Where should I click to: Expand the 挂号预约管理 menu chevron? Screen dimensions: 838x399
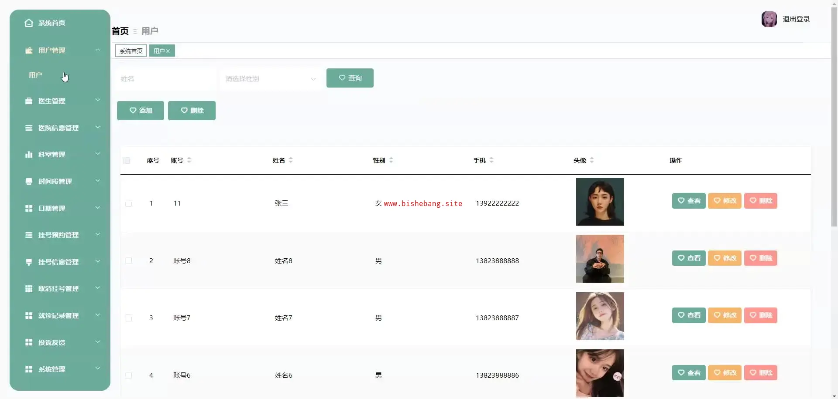click(98, 234)
